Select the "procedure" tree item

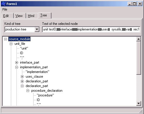coord(45,95)
